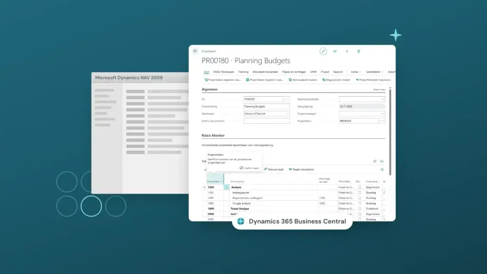487x274 pixels.
Task: Click the Requirements vastleggen description cell
Action: point(273,198)
